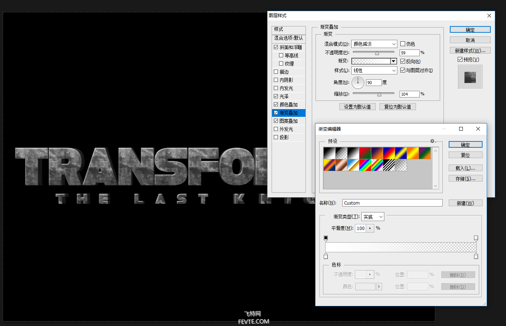Maximize the 渐变编辑器 window
The image size is (506, 326).
tap(461, 129)
